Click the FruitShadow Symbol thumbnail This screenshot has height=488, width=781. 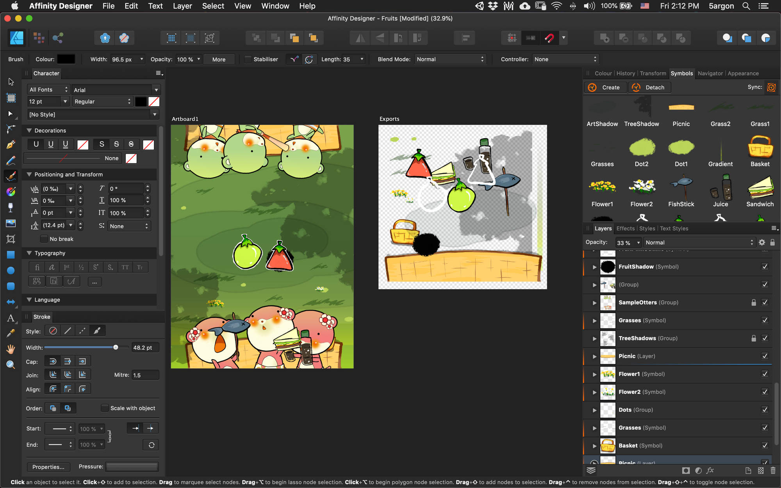(x=607, y=267)
